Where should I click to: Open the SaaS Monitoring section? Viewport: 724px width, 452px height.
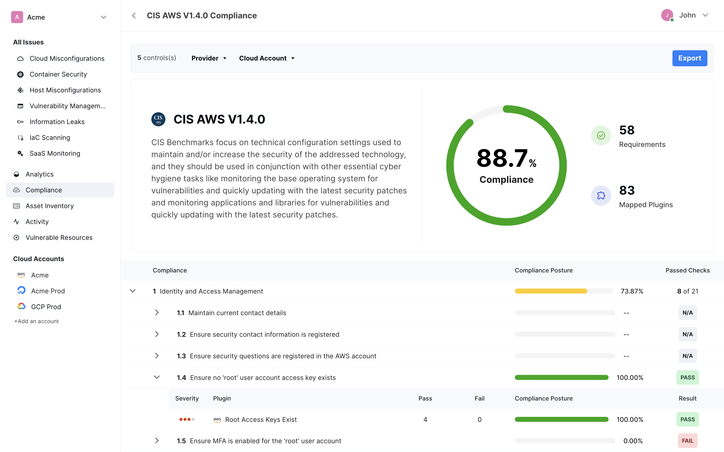[x=55, y=153]
